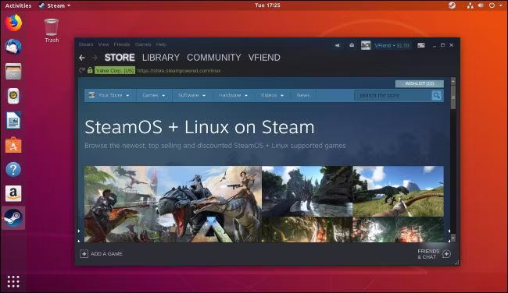Viewport: 508px width, 293px height.
Task: Click the Wishlist button
Action: [x=420, y=83]
